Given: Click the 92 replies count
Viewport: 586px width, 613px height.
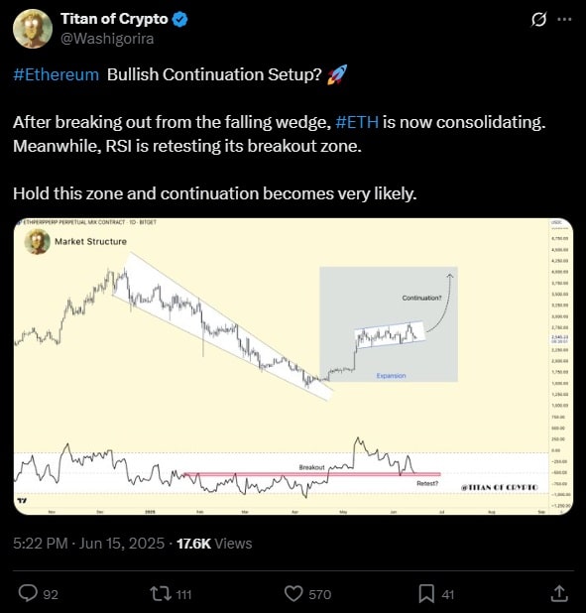Looking at the screenshot, I should 51,594.
